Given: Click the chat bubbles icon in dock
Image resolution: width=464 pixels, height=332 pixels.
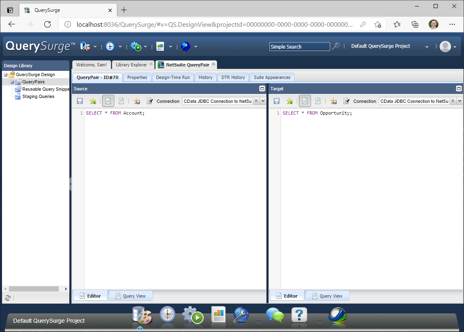Looking at the screenshot, I should [275, 315].
